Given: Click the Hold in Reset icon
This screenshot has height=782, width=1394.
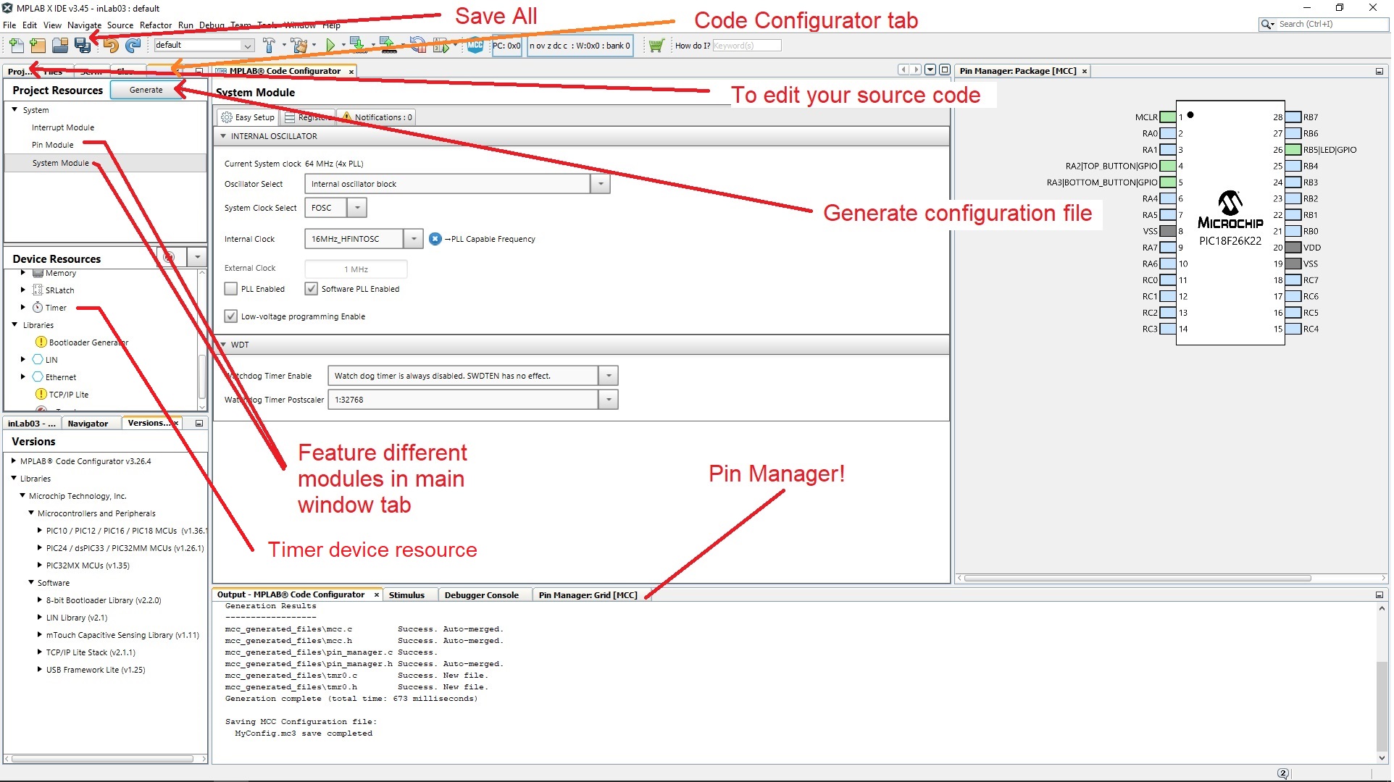Looking at the screenshot, I should pos(418,46).
